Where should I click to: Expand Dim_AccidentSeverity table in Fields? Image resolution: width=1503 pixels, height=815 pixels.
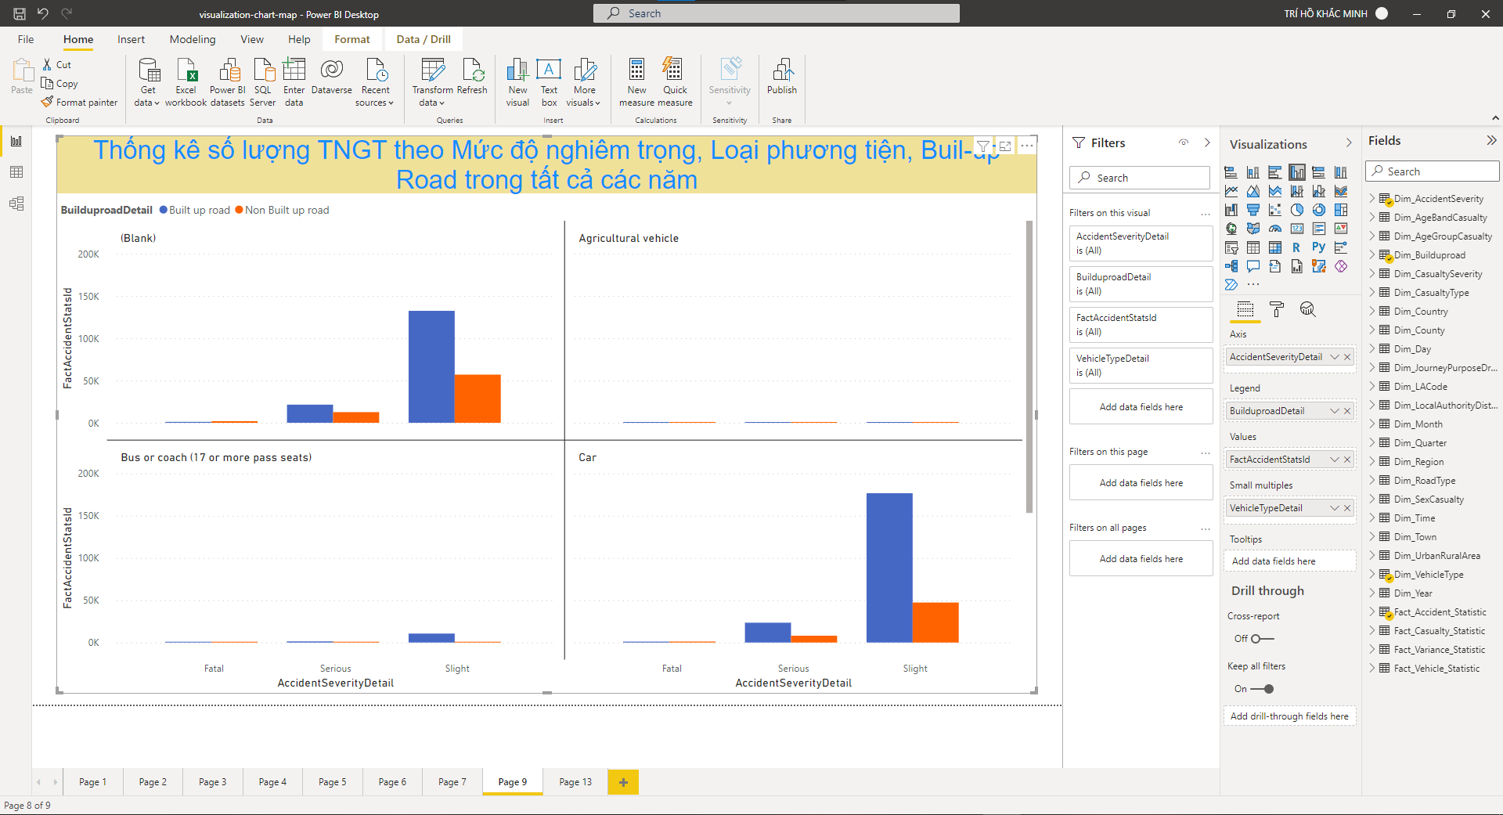[x=1372, y=199]
